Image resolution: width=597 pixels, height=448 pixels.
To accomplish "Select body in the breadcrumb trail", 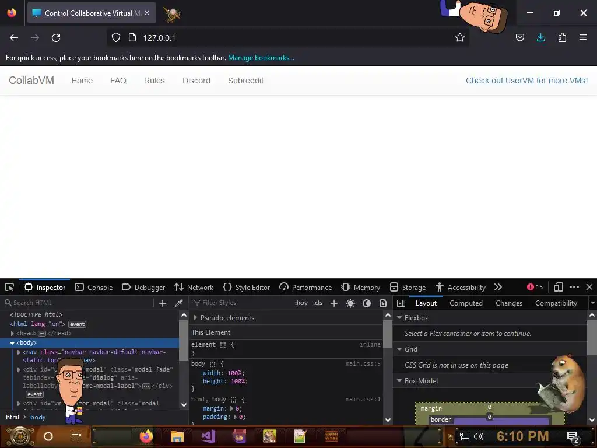I will [38, 417].
